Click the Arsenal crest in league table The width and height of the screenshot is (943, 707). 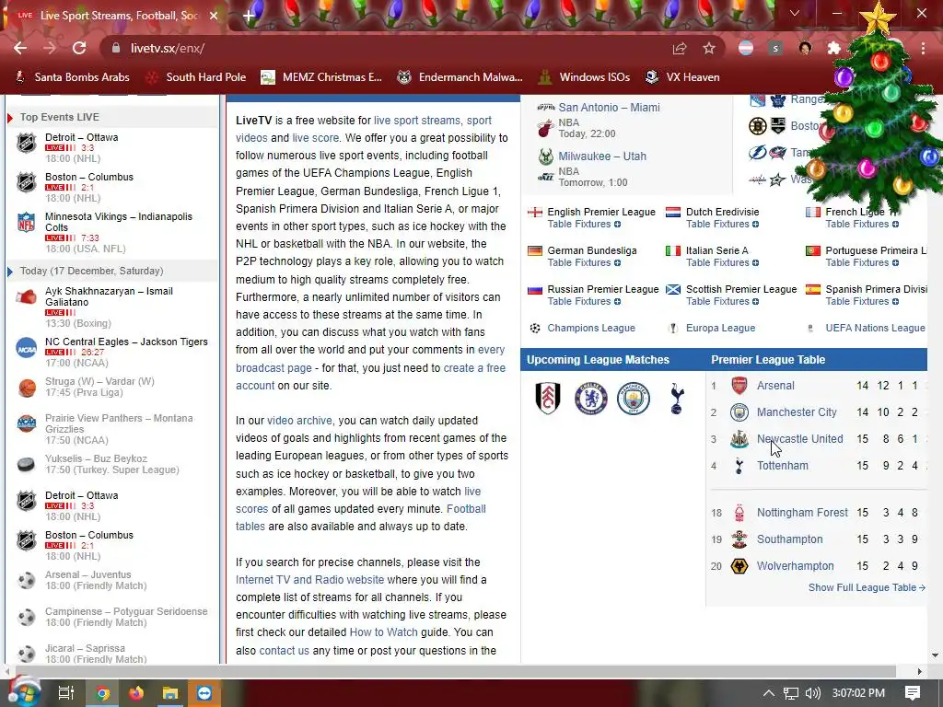[x=739, y=386]
